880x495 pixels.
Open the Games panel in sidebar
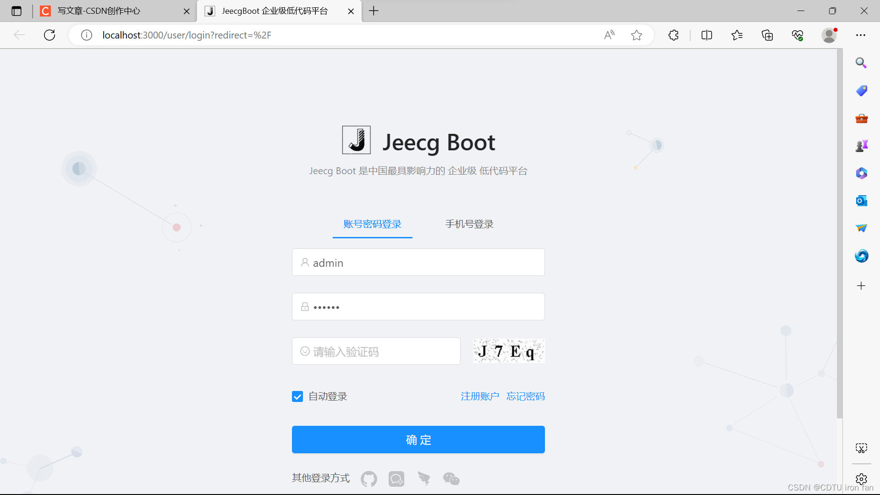[x=862, y=145]
